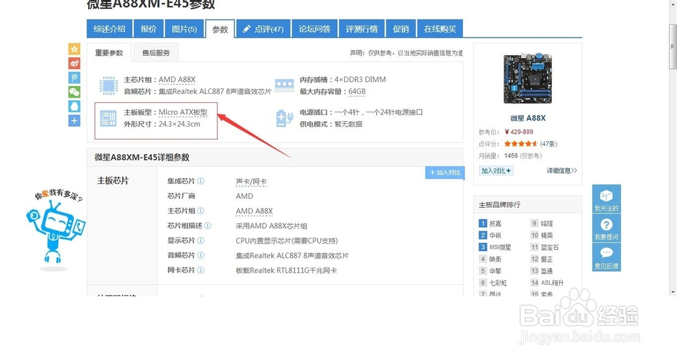The image size is (677, 360).
Task: Click the 24.3×24.3cm dimension value
Action: pos(179,124)
